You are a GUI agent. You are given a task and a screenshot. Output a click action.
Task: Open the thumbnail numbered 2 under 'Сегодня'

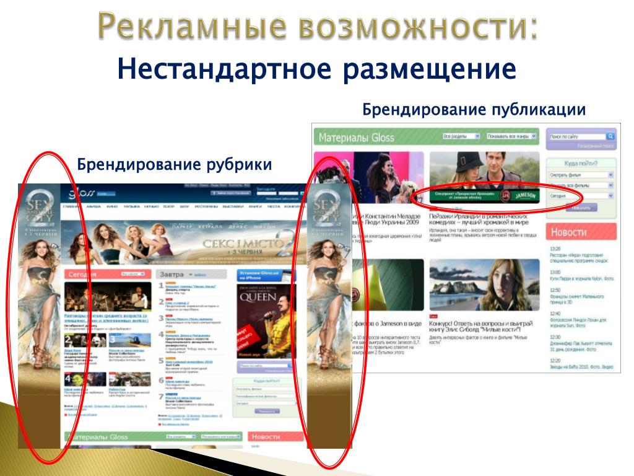tap(84, 340)
